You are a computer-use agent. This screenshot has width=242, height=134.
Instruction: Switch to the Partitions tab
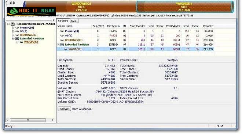(63, 20)
